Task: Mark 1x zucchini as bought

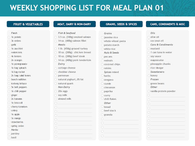Action: point(9,49)
